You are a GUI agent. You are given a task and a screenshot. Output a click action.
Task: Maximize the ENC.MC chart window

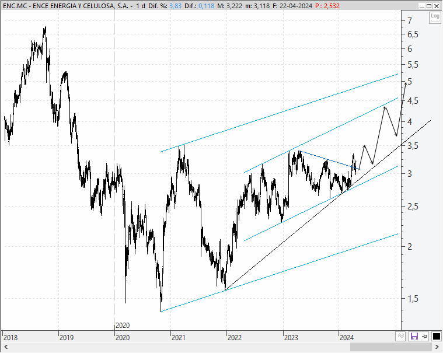click(x=429, y=6)
